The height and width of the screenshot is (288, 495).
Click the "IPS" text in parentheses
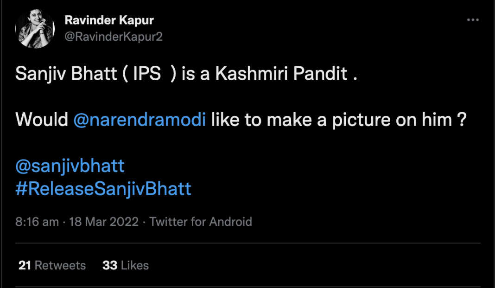click(x=146, y=74)
